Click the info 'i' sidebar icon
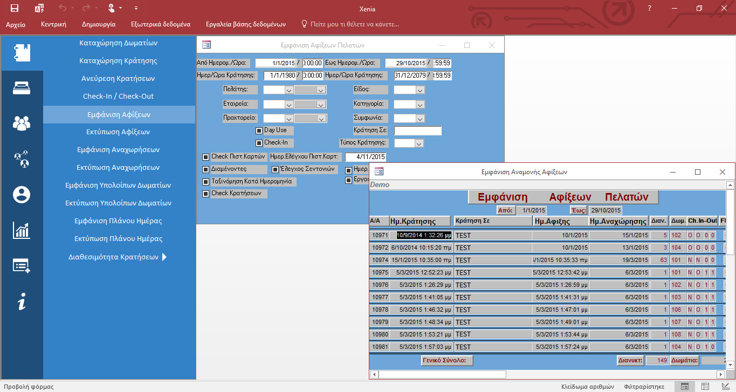This screenshot has height=392, width=736. click(22, 302)
